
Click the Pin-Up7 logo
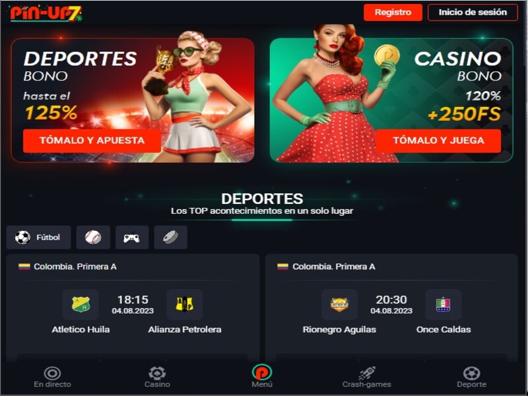[46, 13]
